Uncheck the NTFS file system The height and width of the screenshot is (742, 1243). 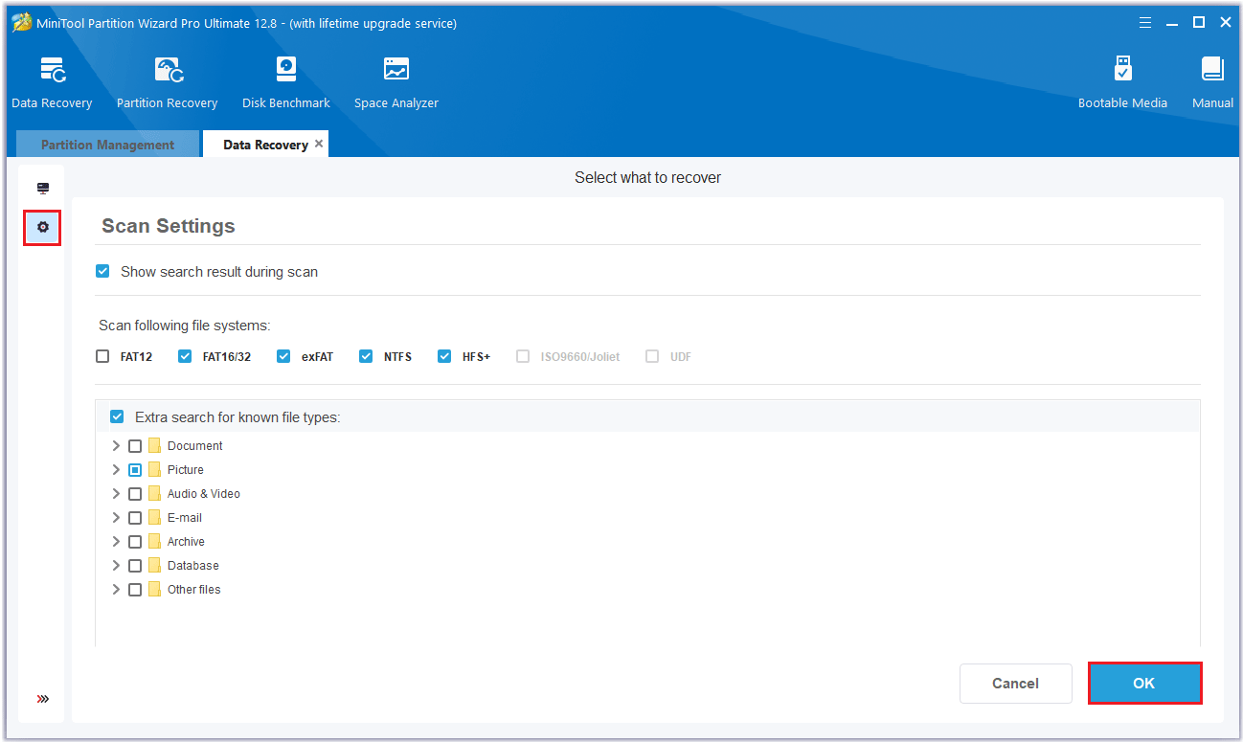coord(366,356)
